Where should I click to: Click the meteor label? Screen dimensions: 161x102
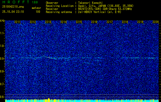click(36, 8)
